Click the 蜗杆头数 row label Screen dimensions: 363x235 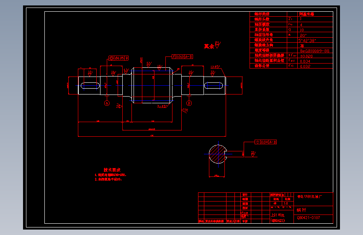[x=262, y=19]
